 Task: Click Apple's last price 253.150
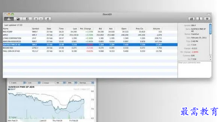pos(73,35)
